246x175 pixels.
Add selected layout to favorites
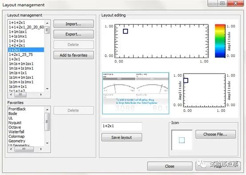(x=74, y=55)
